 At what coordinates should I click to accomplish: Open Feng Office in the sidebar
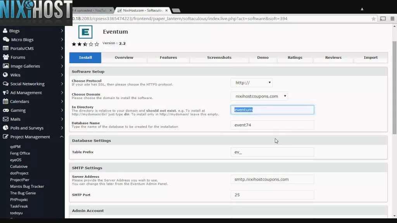click(20, 153)
